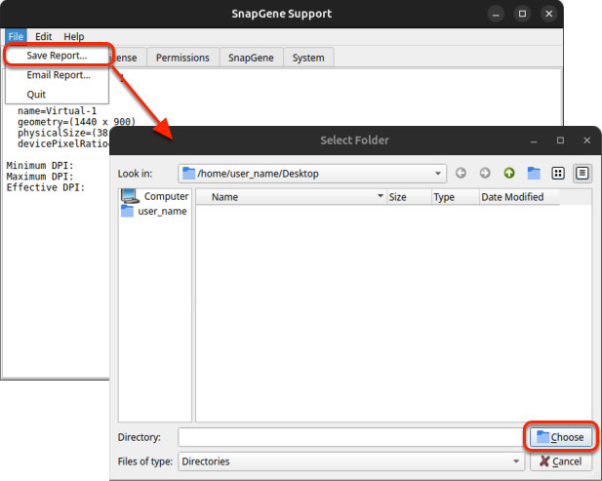
Task: Go forward in Select Folder dialog
Action: [x=485, y=173]
